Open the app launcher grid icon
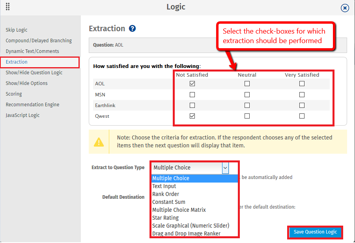The height and width of the screenshot is (243, 355). (8, 7)
